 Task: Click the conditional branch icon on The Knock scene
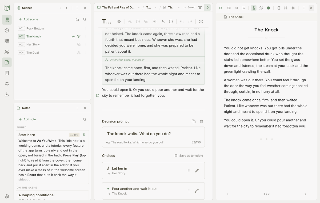73,36
